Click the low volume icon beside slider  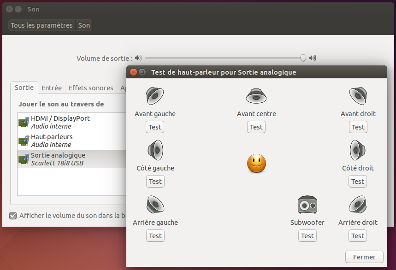pos(138,58)
